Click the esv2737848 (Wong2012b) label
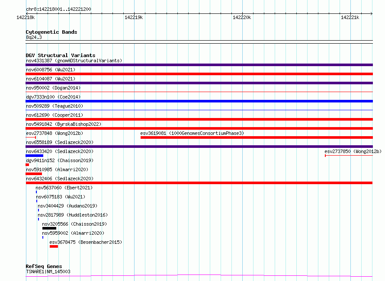385x281 pixels. [55, 133]
